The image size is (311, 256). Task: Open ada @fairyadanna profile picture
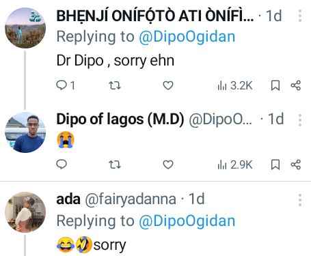pyautogui.click(x=25, y=212)
